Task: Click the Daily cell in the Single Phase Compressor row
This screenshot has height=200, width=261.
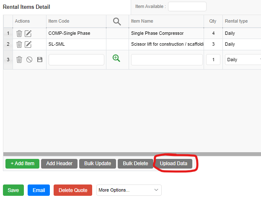Action: (x=242, y=33)
